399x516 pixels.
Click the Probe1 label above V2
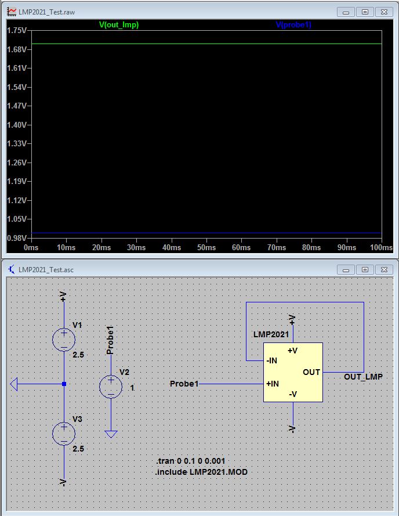(110, 340)
